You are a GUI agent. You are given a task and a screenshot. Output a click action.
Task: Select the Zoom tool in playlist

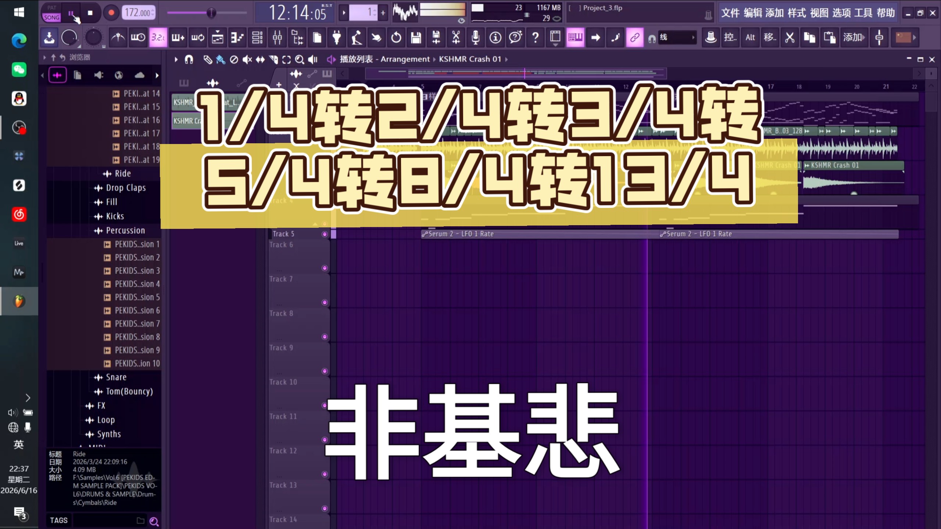click(300, 59)
